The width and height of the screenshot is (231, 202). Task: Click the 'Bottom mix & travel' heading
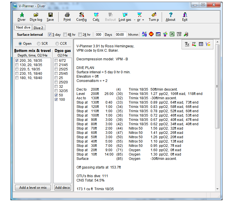(x=32, y=51)
